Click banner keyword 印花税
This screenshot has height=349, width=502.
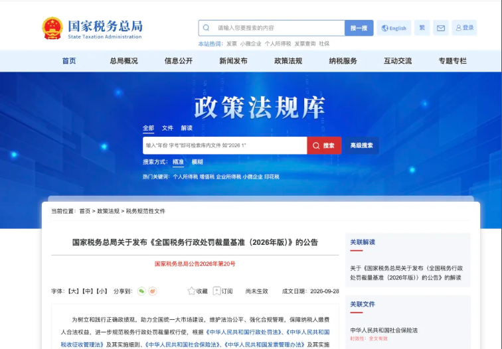[x=272, y=176]
